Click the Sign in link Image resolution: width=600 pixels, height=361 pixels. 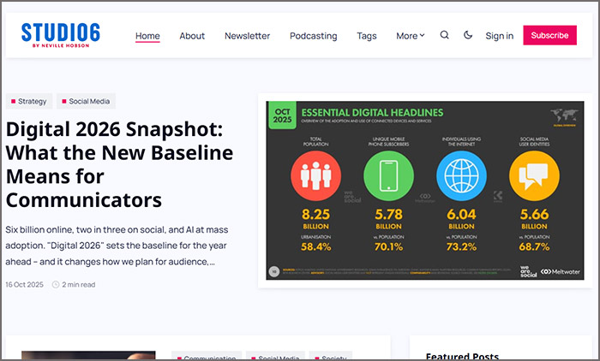[x=499, y=36]
